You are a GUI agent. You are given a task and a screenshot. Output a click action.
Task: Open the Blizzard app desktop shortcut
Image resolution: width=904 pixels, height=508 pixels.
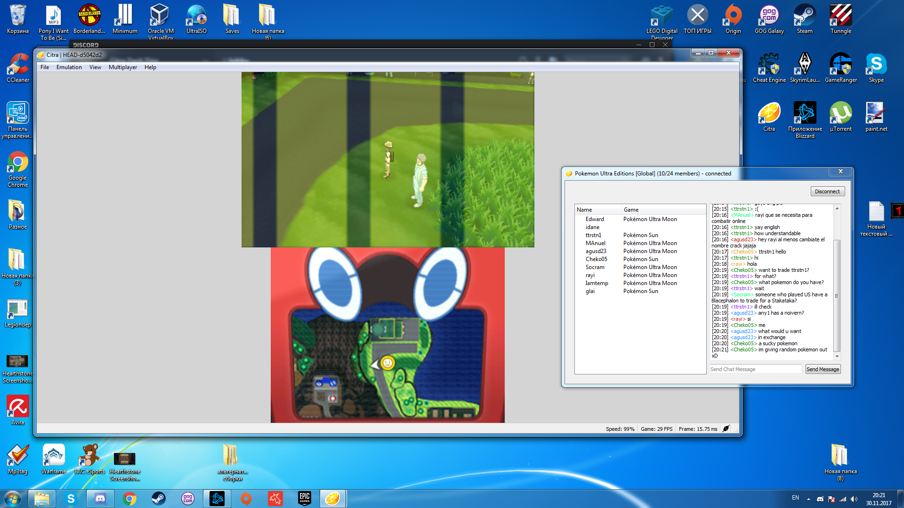805,120
